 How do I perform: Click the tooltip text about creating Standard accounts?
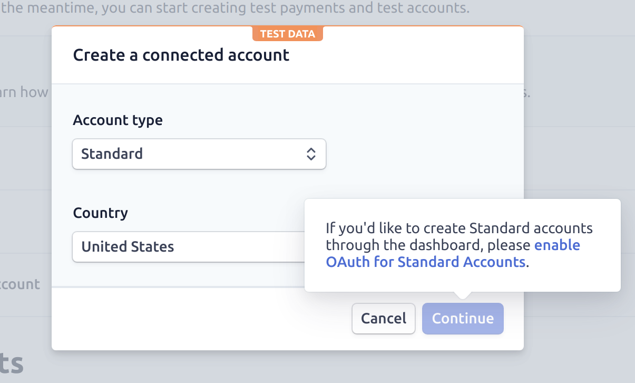[x=459, y=245]
